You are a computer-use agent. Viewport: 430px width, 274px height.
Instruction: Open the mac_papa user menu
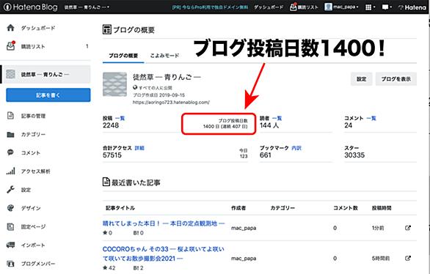(x=341, y=7)
